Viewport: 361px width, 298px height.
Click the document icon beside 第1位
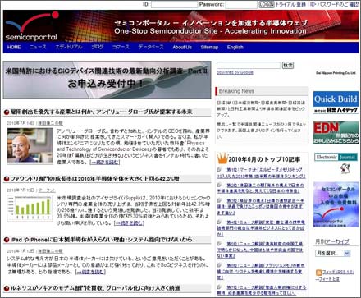point(219,170)
